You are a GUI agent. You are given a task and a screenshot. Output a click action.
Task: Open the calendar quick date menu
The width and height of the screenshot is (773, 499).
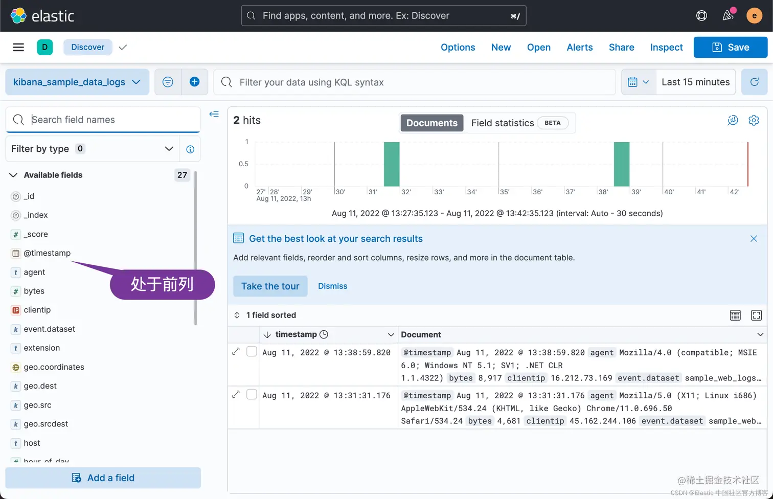click(x=638, y=82)
